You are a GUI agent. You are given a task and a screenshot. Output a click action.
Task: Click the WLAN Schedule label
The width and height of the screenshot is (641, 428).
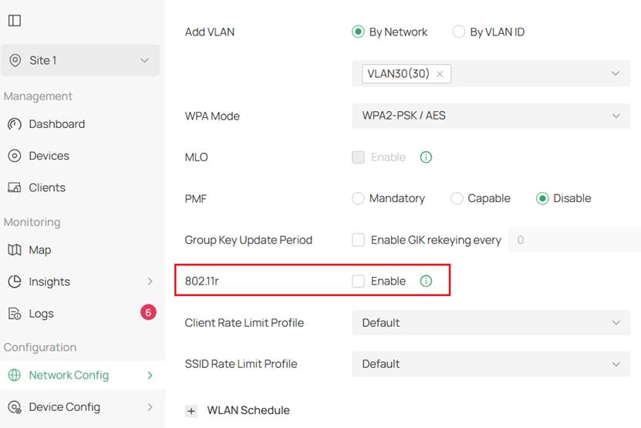click(248, 410)
